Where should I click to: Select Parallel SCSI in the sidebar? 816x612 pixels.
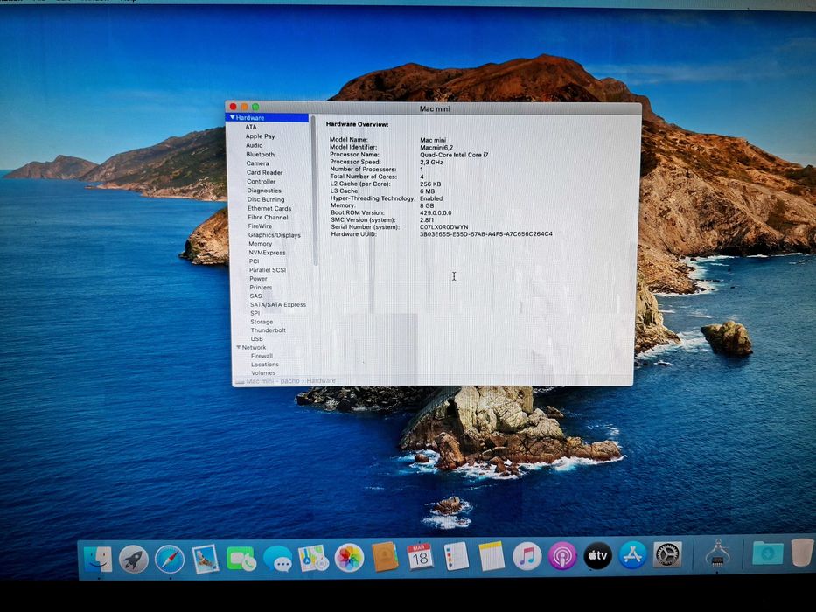click(x=268, y=270)
